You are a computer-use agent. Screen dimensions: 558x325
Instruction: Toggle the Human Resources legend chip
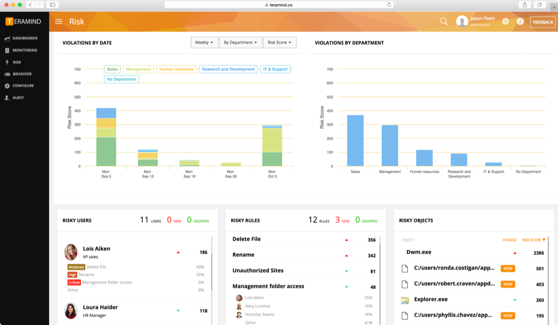pyautogui.click(x=175, y=69)
